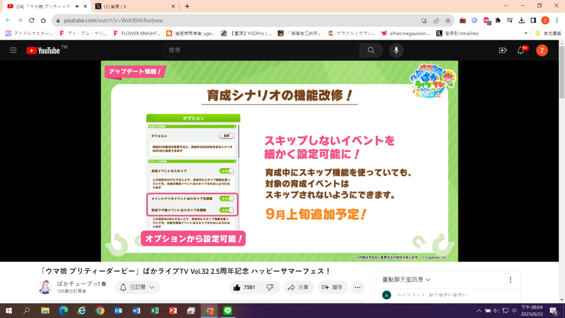
Task: Open the グラブル bookmark
Action: tap(352, 34)
